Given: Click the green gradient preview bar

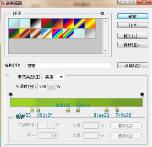Looking at the screenshot, I should 76,102.
